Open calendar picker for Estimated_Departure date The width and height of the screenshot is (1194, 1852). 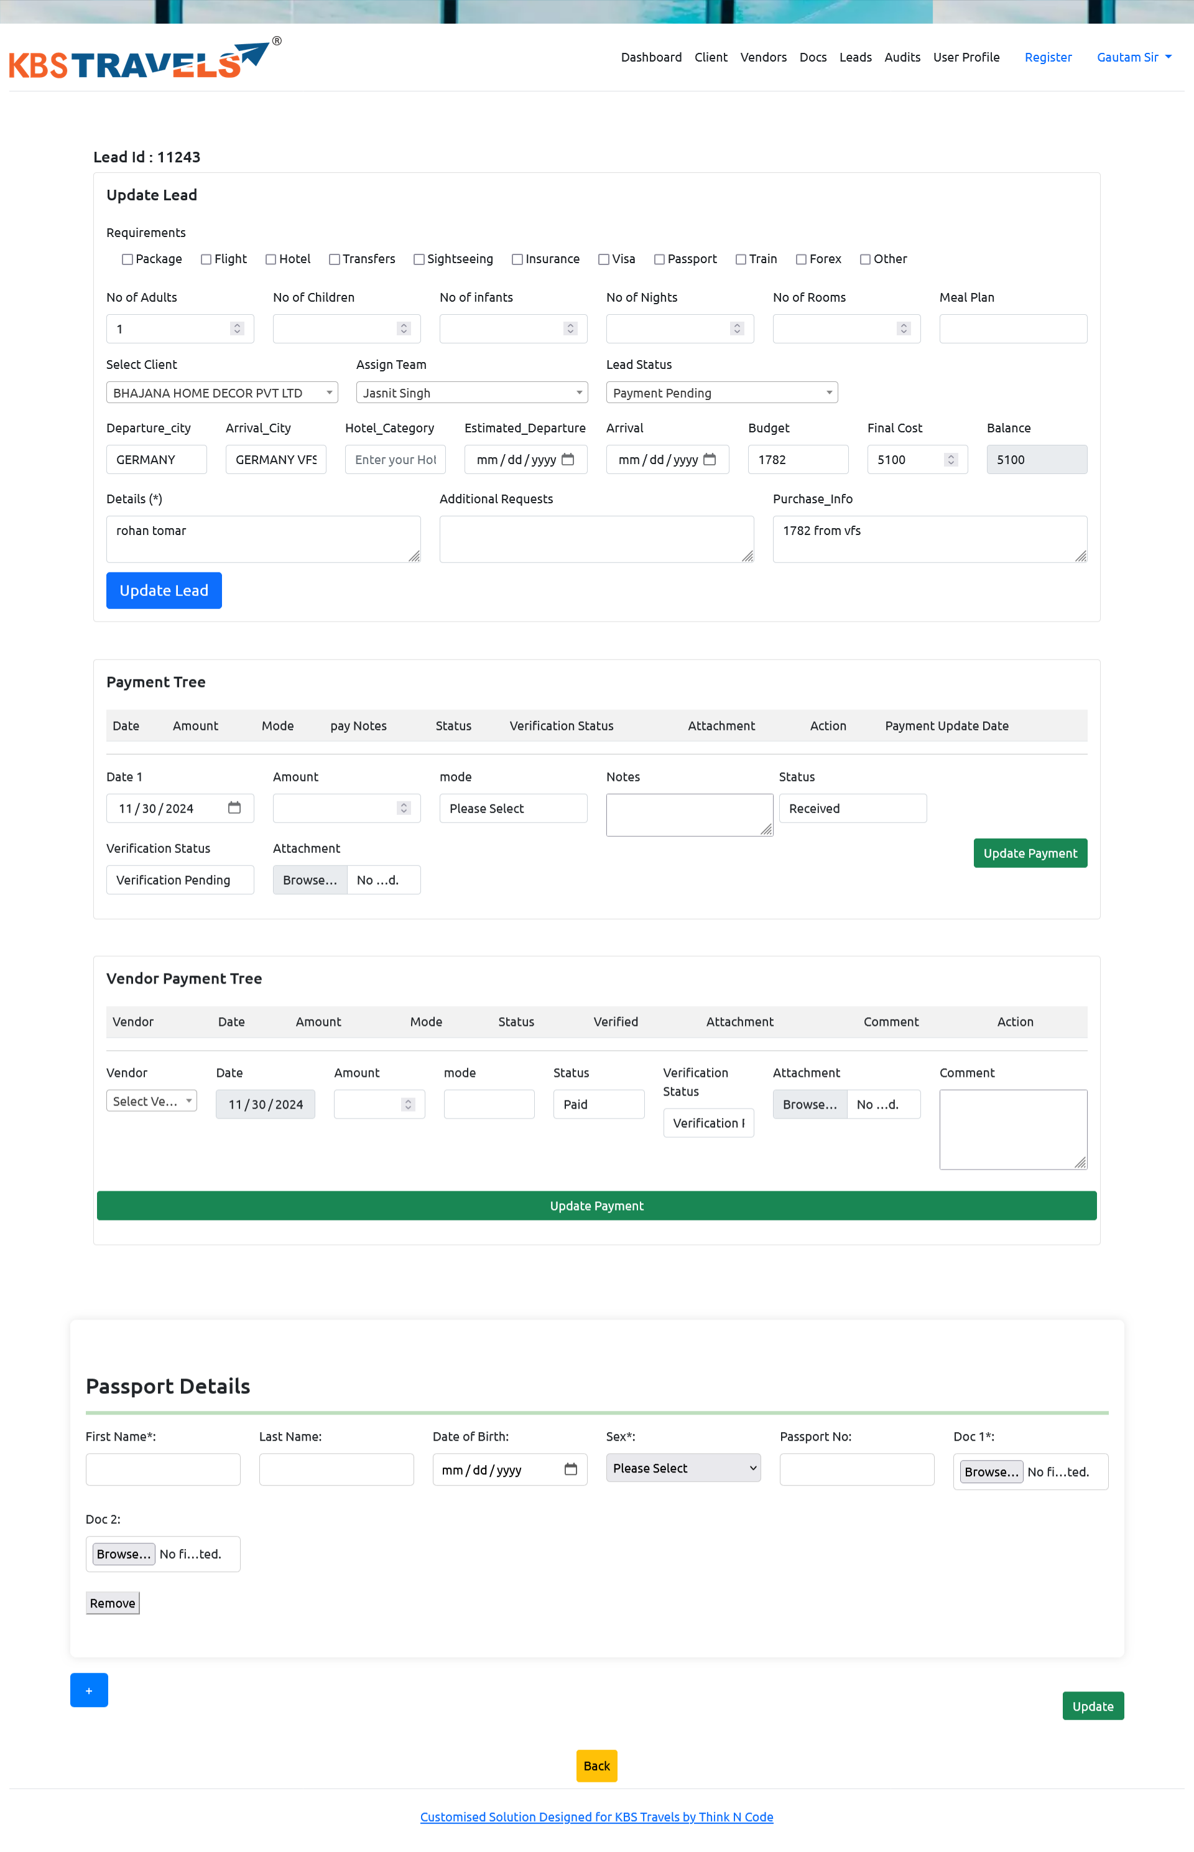568,459
